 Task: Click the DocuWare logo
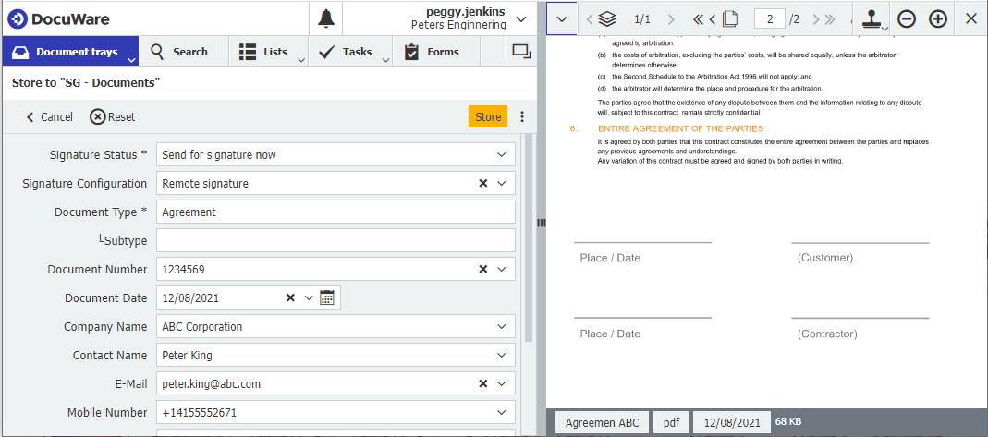[x=58, y=18]
